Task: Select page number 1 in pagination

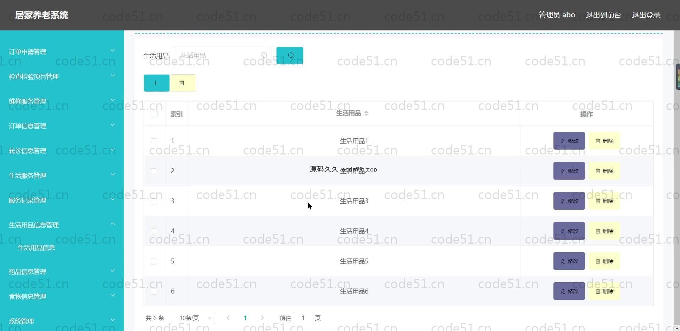Action: click(x=245, y=318)
